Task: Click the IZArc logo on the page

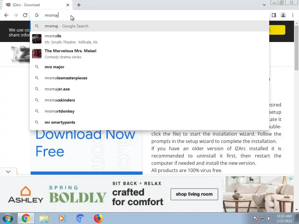Action: click(20, 54)
